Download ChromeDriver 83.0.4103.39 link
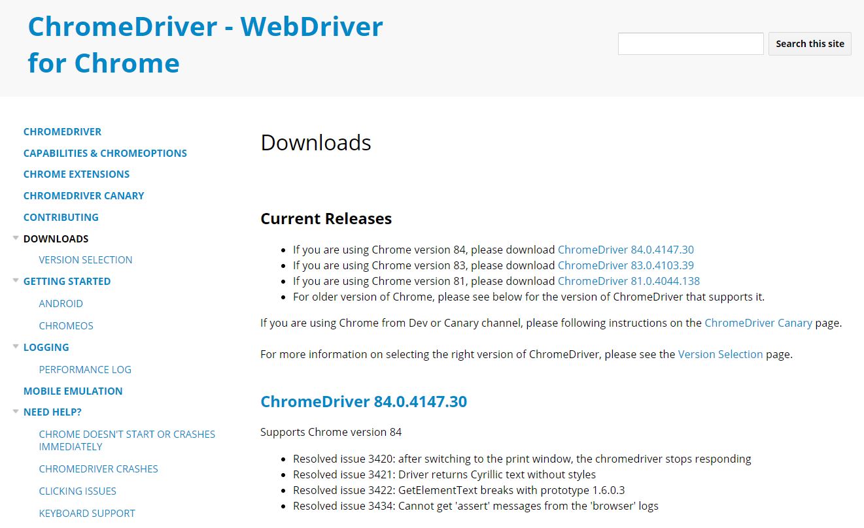864x528 pixels. [625, 265]
